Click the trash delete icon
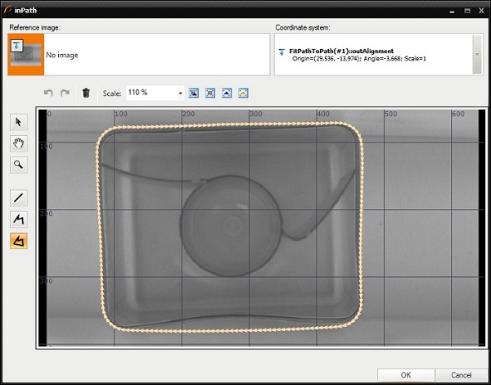Viewport: 491px width, 385px height. coord(86,93)
